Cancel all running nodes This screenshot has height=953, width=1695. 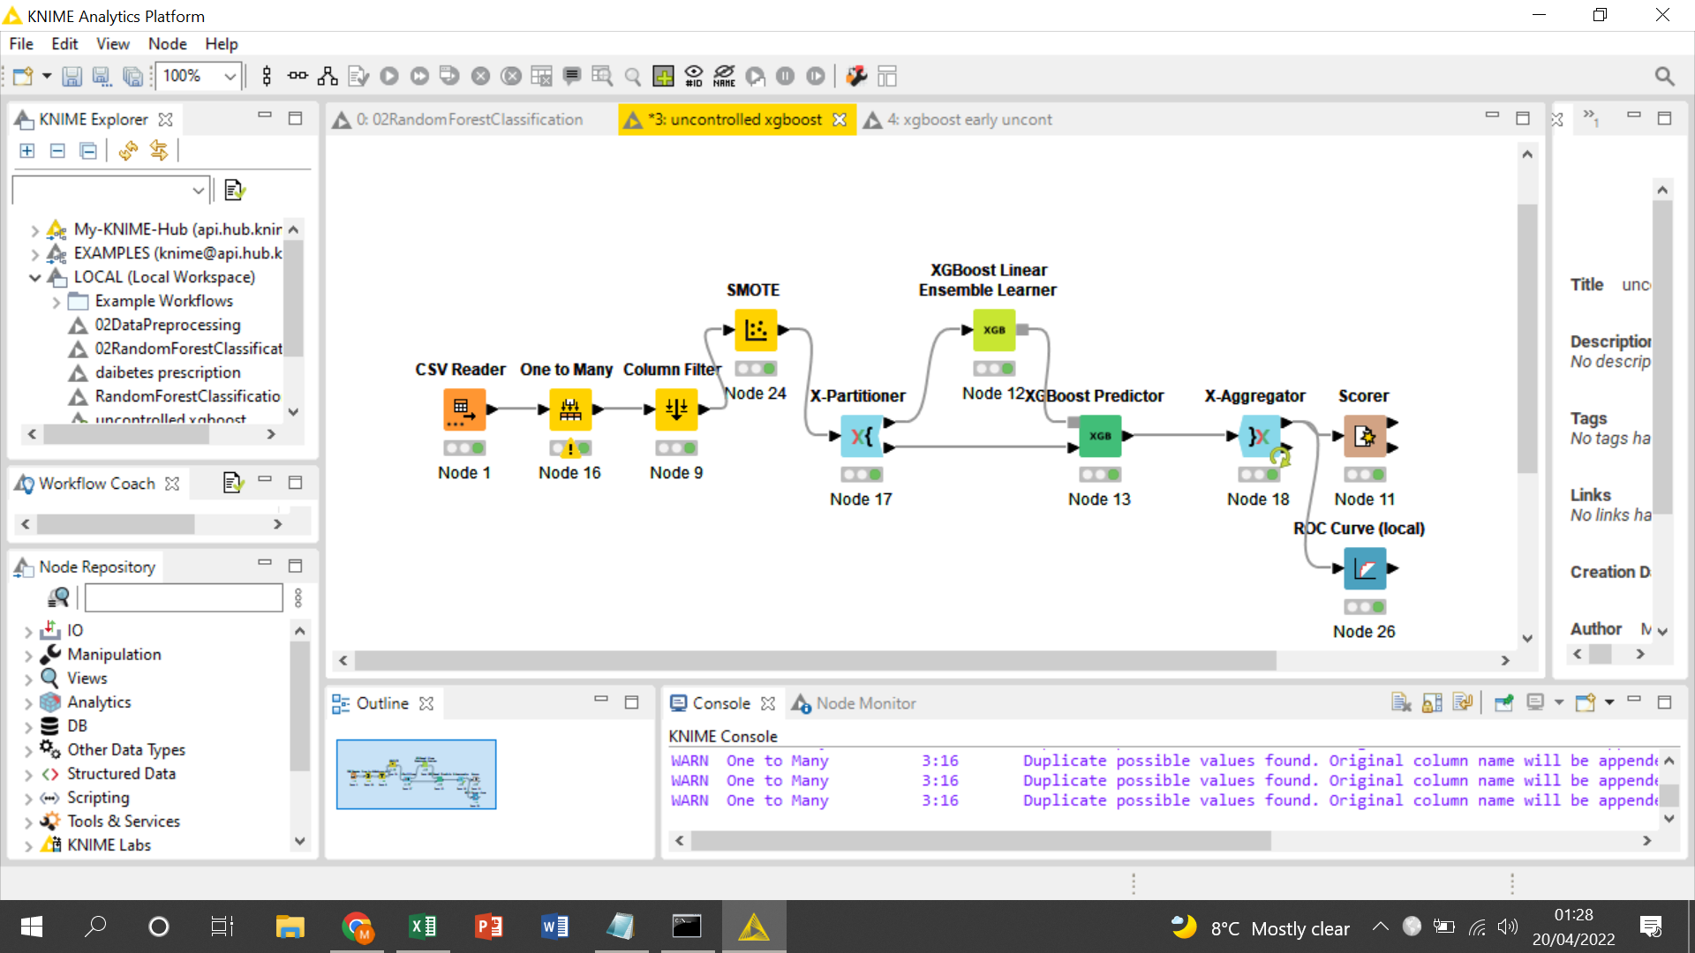click(x=511, y=77)
